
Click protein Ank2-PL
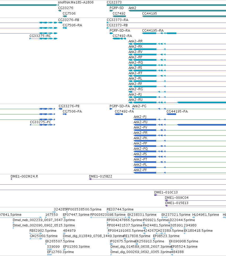[x=140, y=164]
